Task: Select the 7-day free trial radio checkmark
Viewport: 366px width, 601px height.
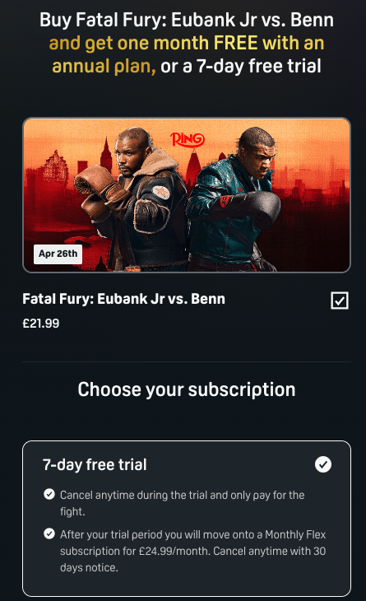Action: (x=323, y=464)
